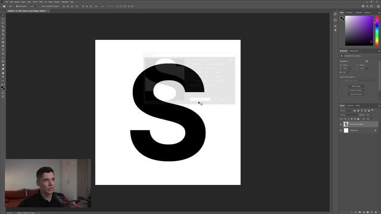Lock layer position with the move-lock icon
The width and height of the screenshot is (381, 214).
[352, 119]
